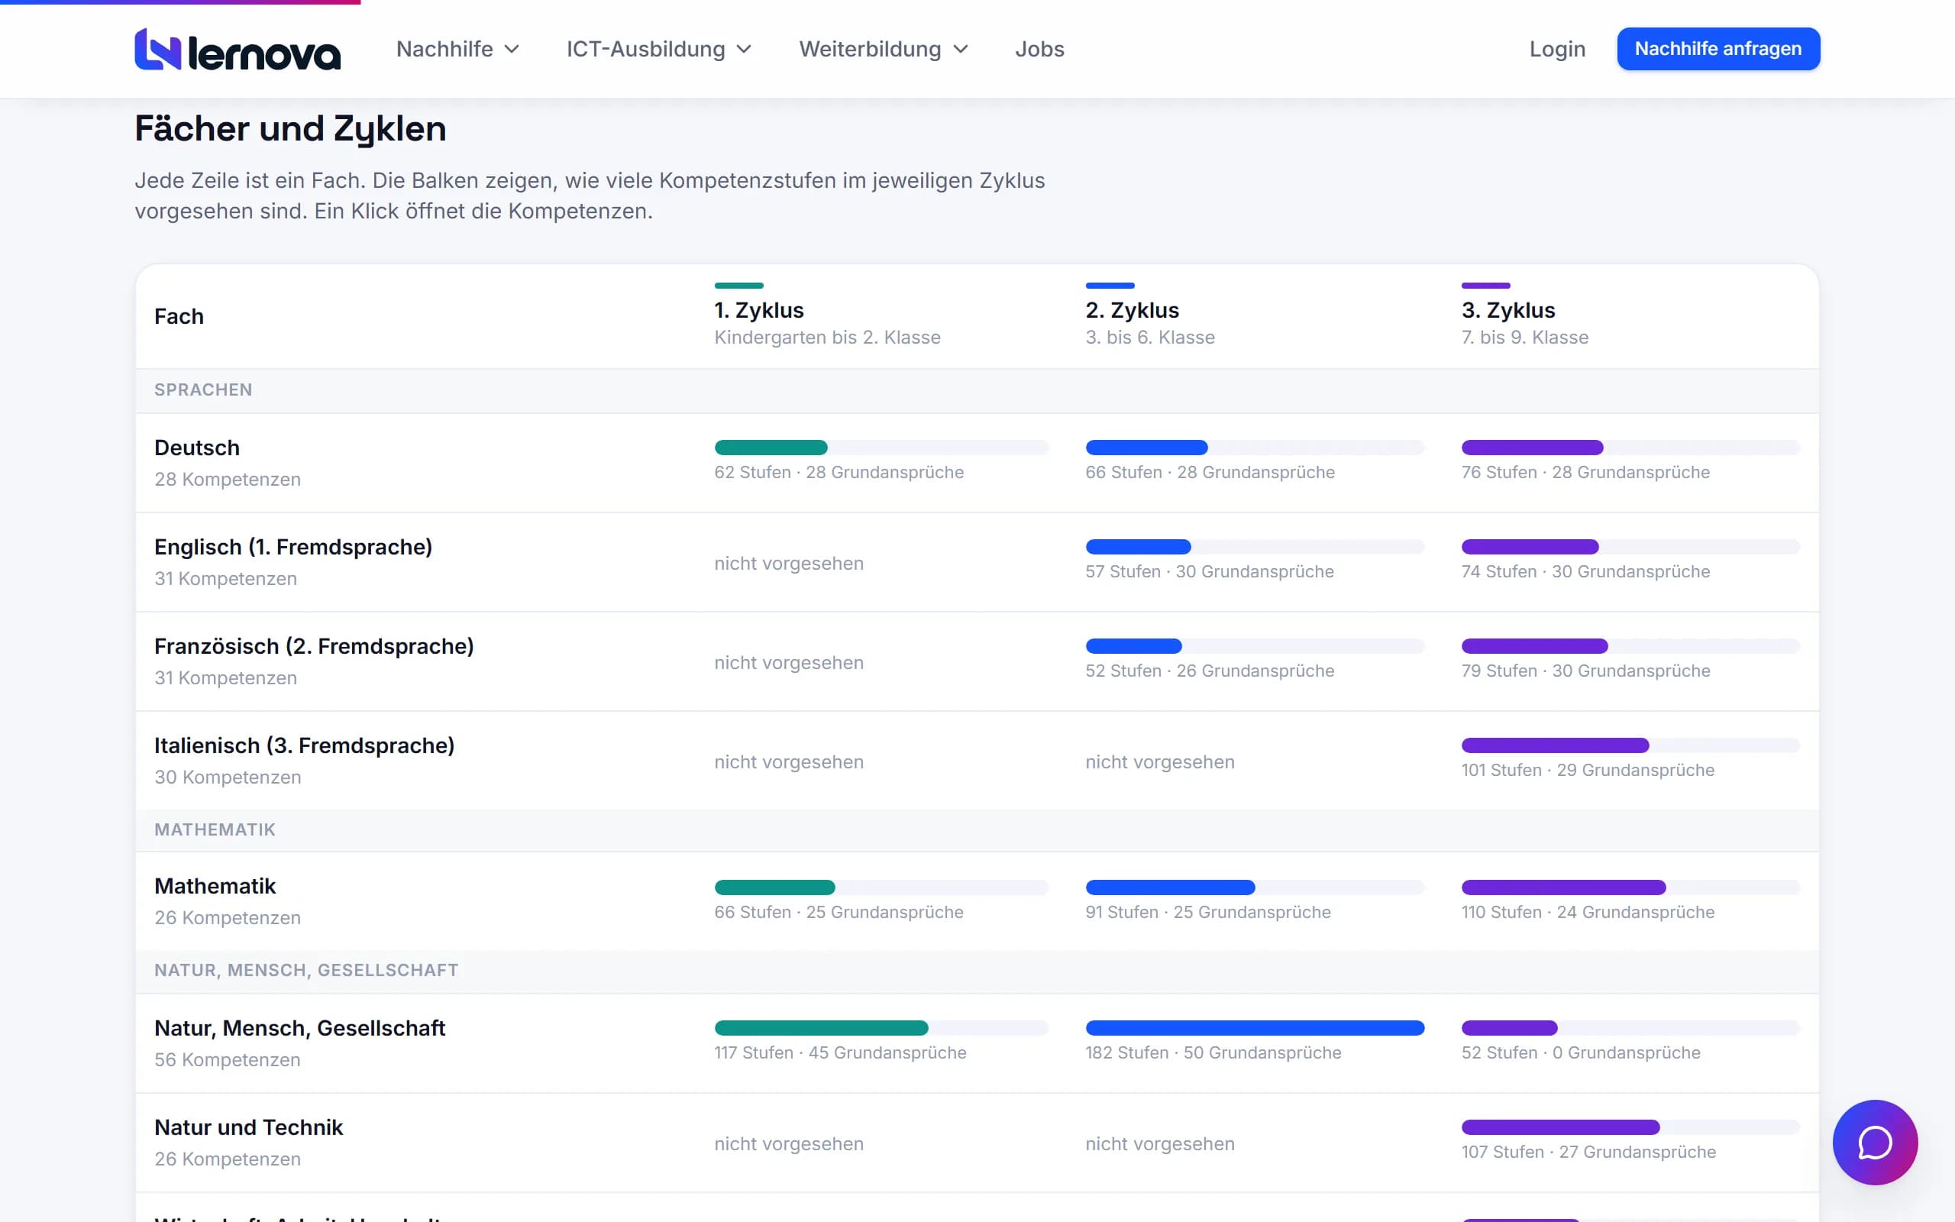Open the Natur und Technik row
The width and height of the screenshot is (1955, 1222).
977,1143
